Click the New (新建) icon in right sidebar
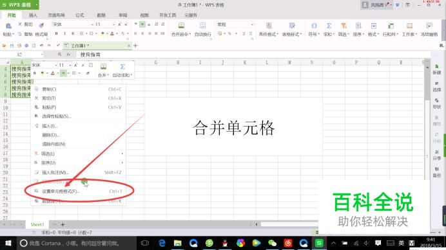Screen dimensions: 446x250 pos(437,67)
